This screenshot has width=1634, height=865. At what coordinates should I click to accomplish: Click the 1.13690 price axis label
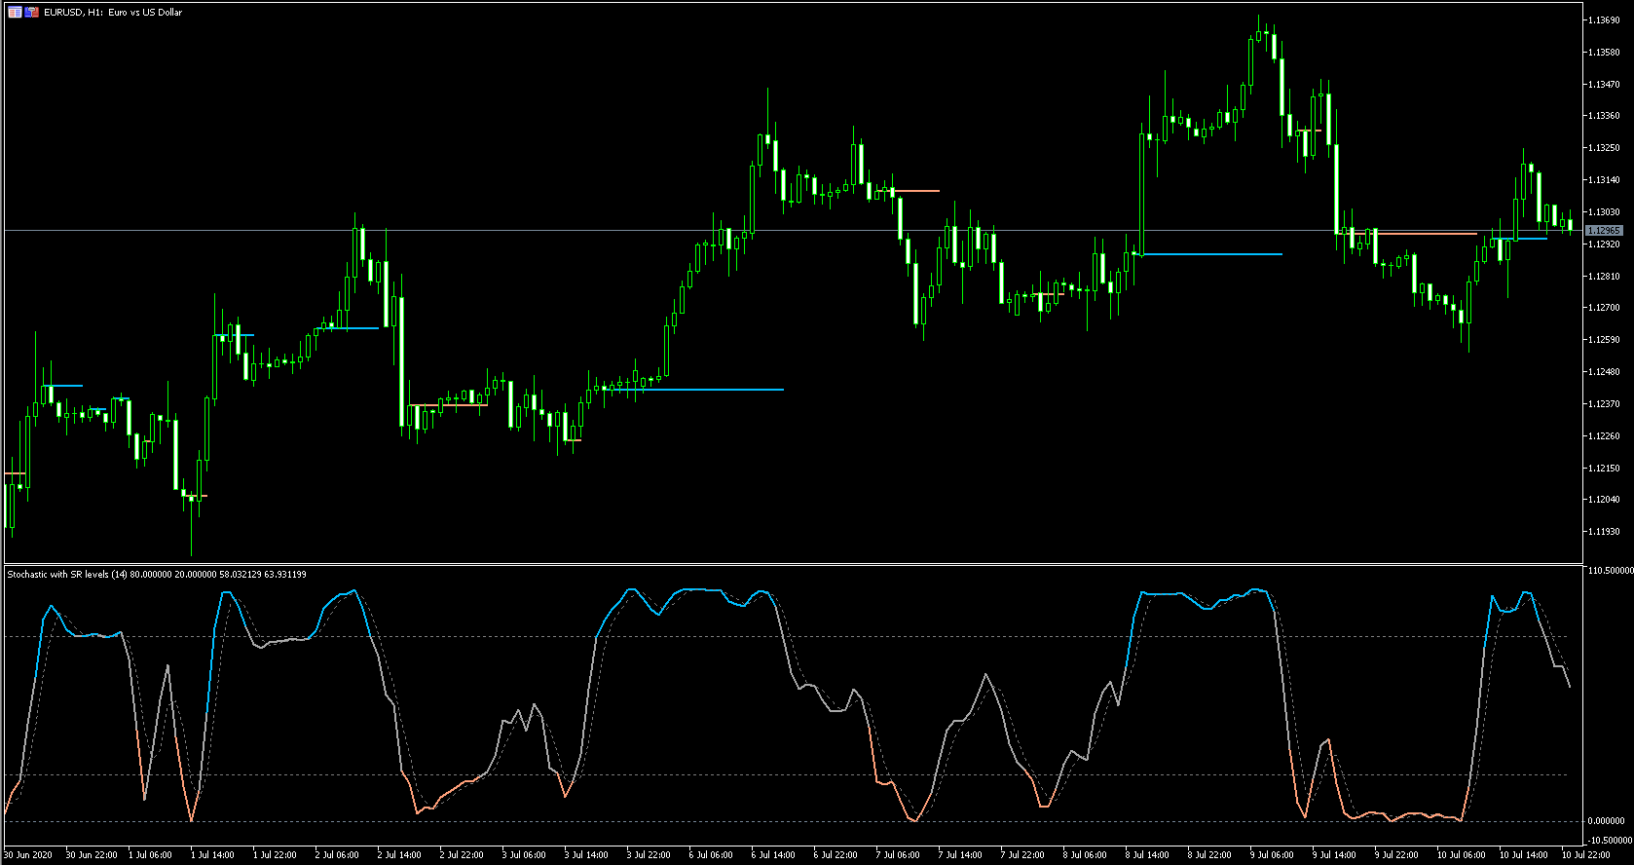[x=1603, y=20]
